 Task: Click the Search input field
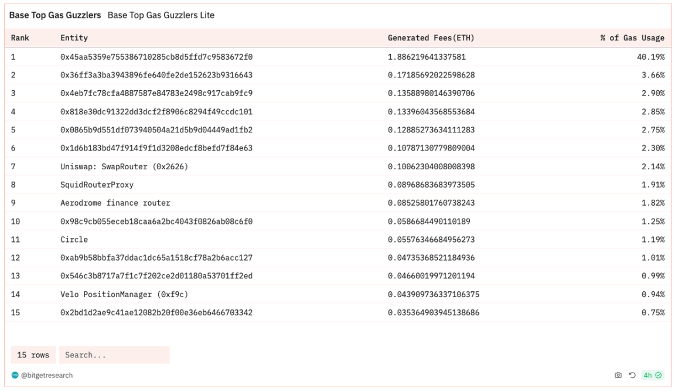114,355
